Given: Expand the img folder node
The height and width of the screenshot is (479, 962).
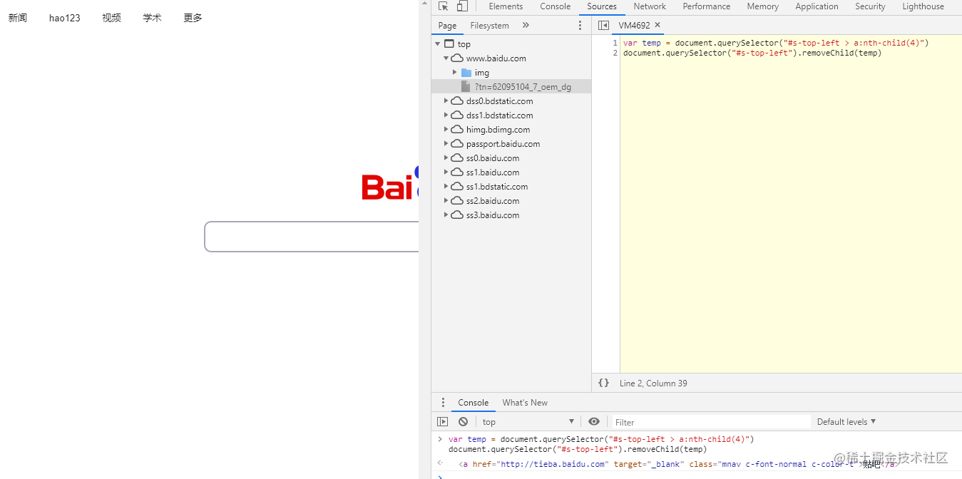Looking at the screenshot, I should (x=455, y=73).
